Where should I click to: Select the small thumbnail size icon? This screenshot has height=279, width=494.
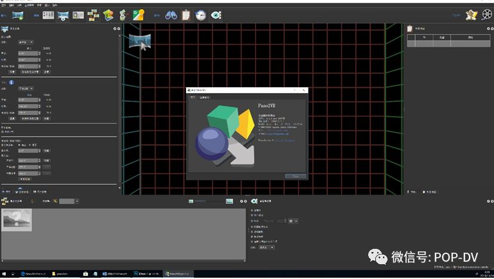point(191,201)
